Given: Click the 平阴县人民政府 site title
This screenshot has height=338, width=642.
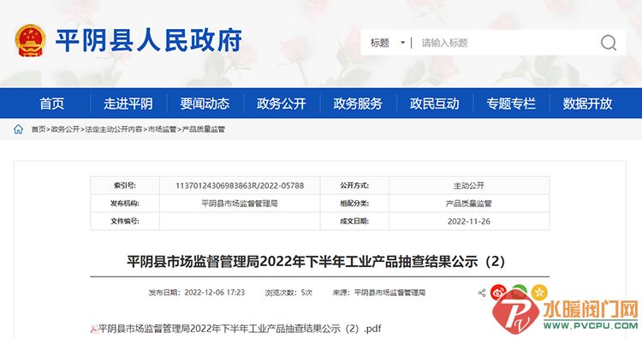Looking at the screenshot, I should (x=149, y=40).
